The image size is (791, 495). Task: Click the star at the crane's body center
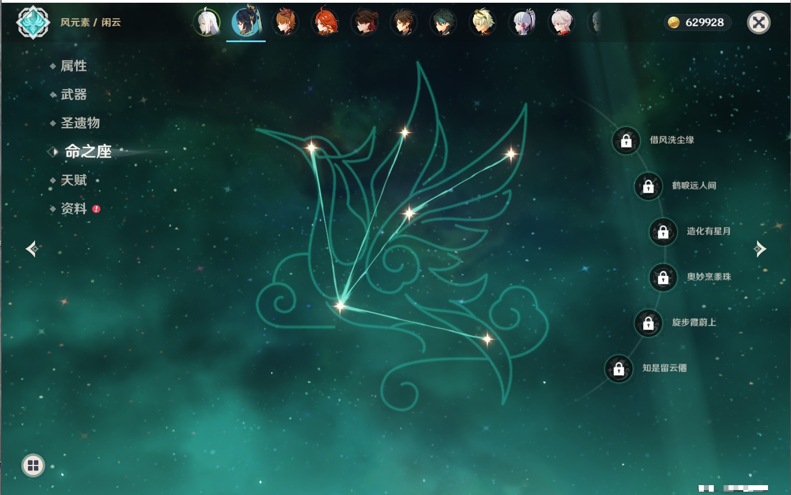coord(409,213)
